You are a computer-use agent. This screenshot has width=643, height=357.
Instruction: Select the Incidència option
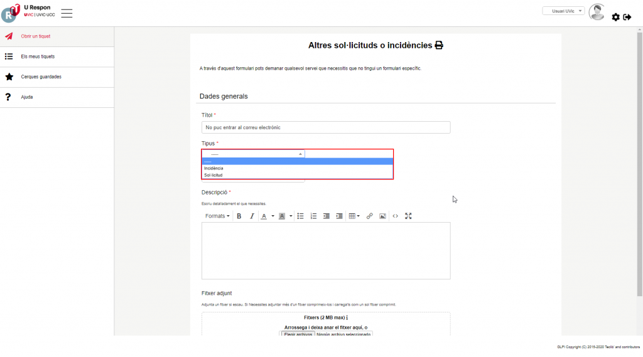point(213,168)
